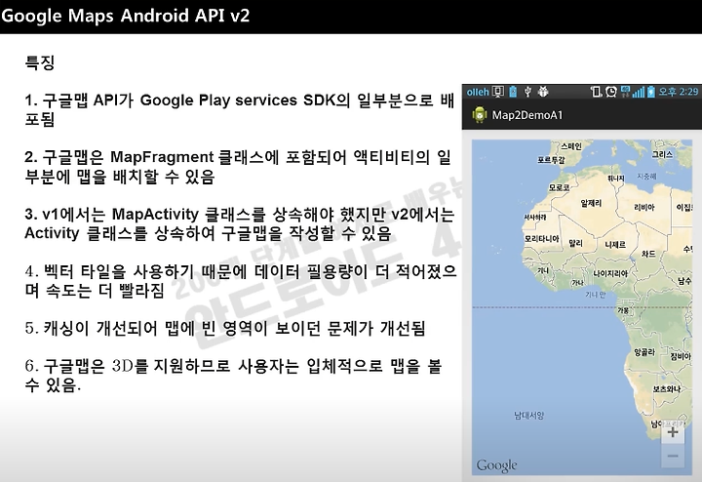Tap the 차드 label on the map
This screenshot has width=702, height=482.
click(648, 254)
